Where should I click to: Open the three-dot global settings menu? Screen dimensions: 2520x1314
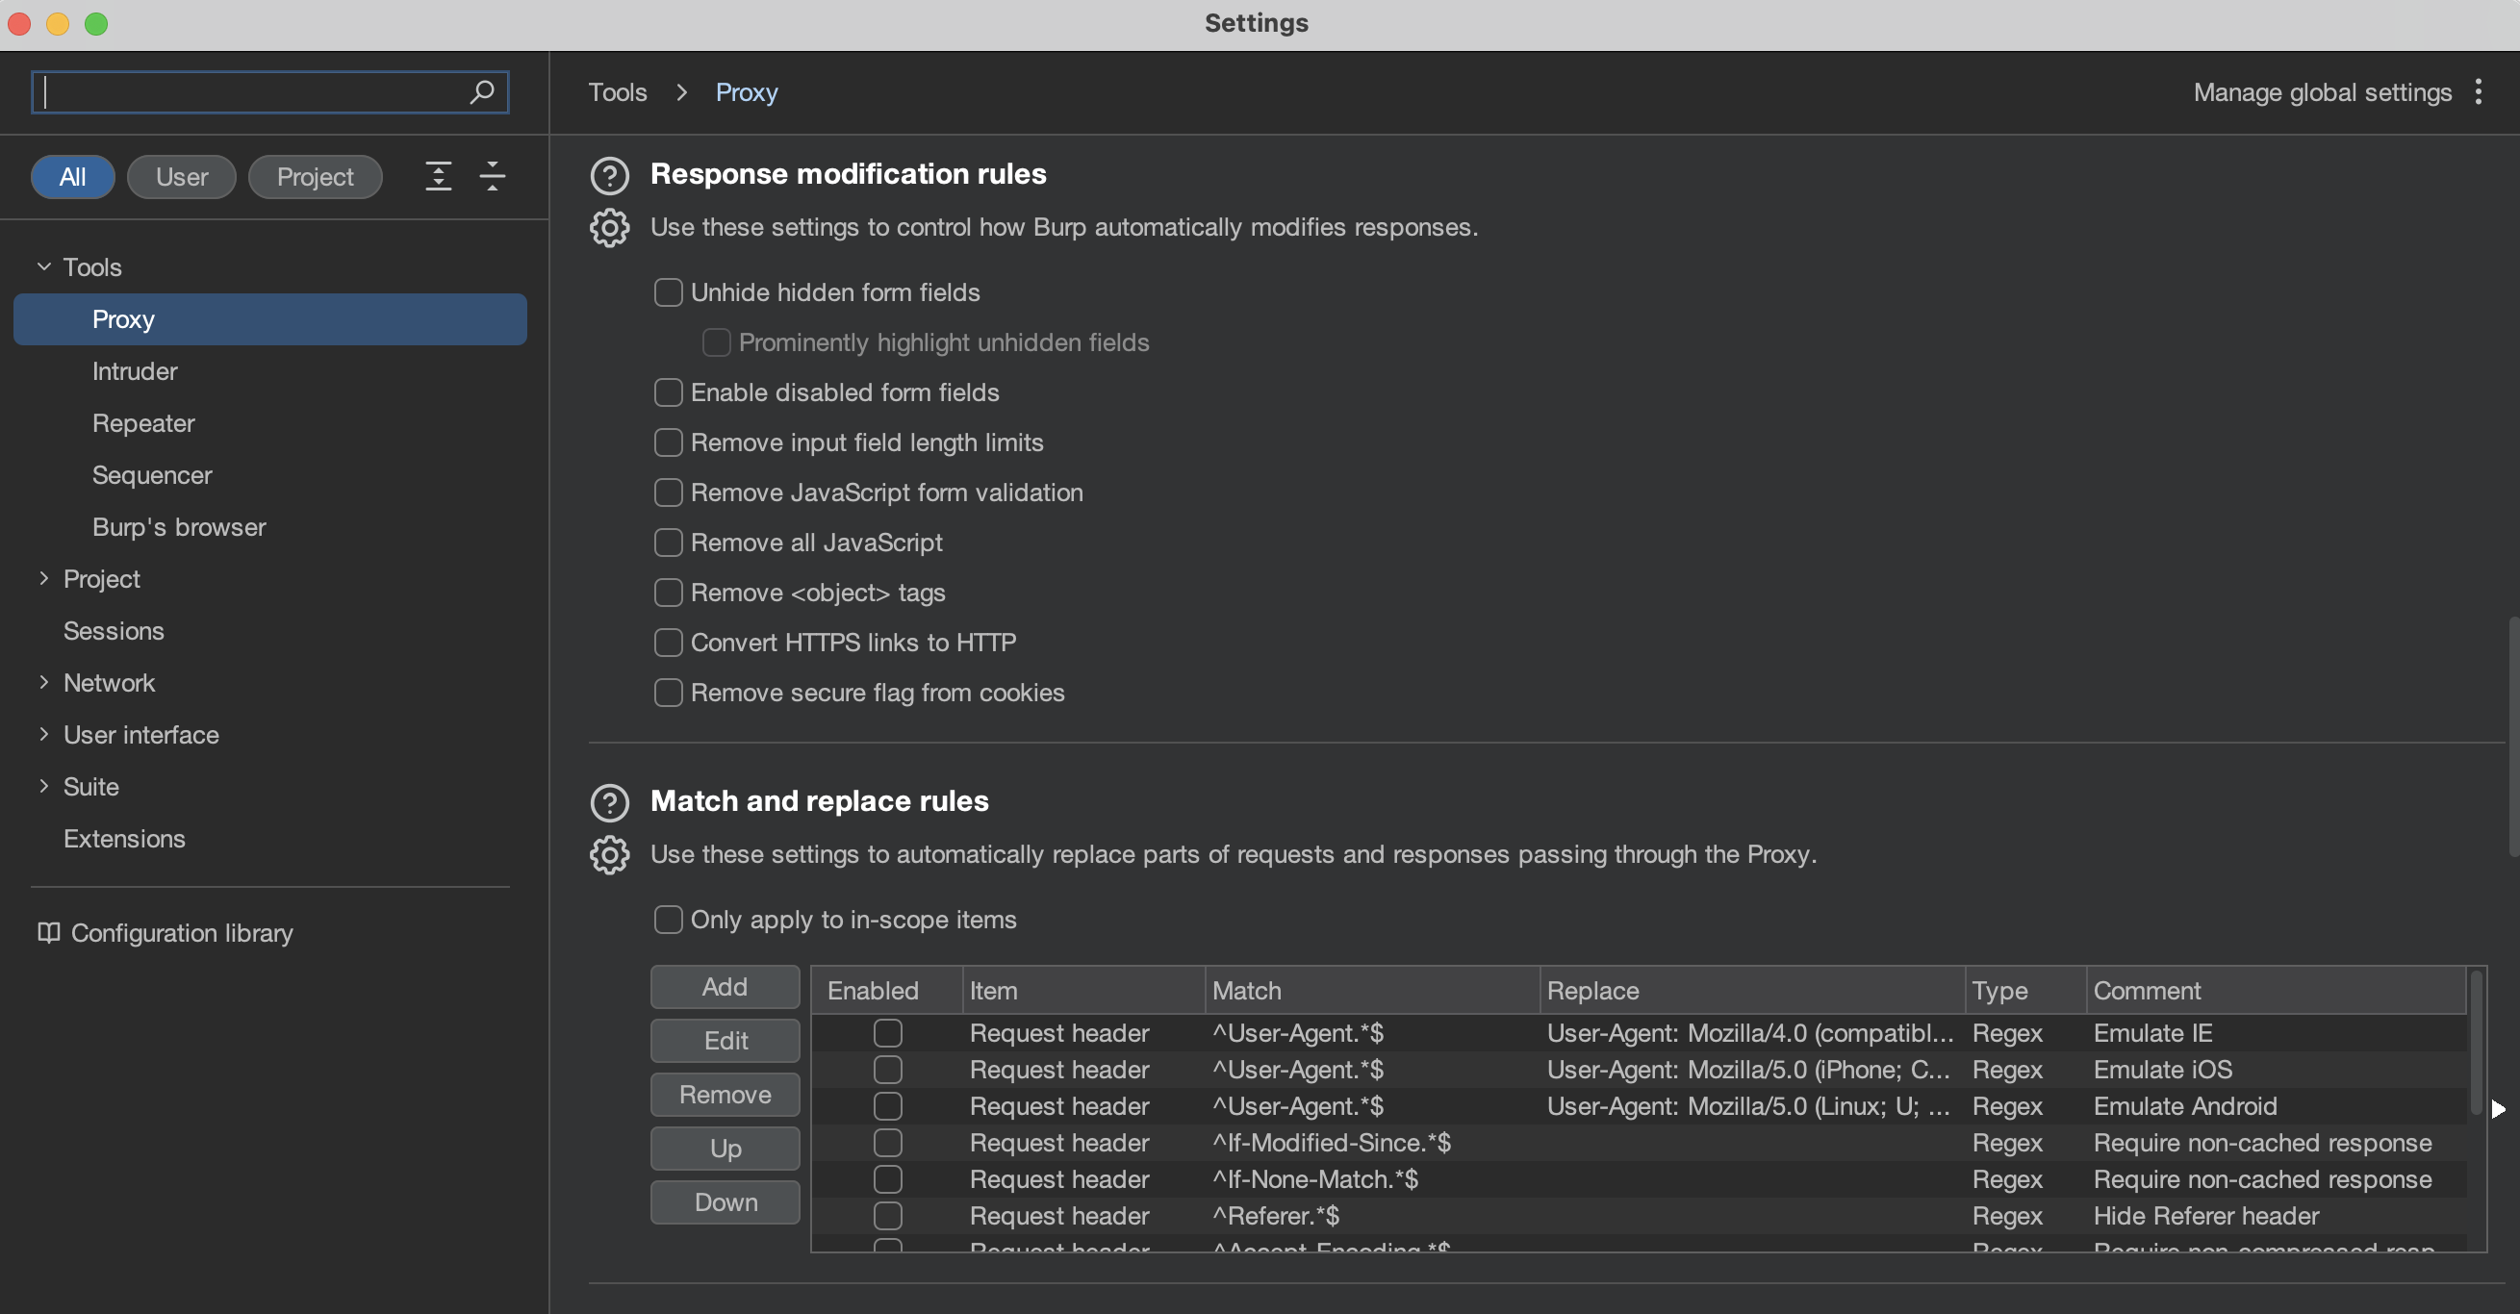[2478, 92]
